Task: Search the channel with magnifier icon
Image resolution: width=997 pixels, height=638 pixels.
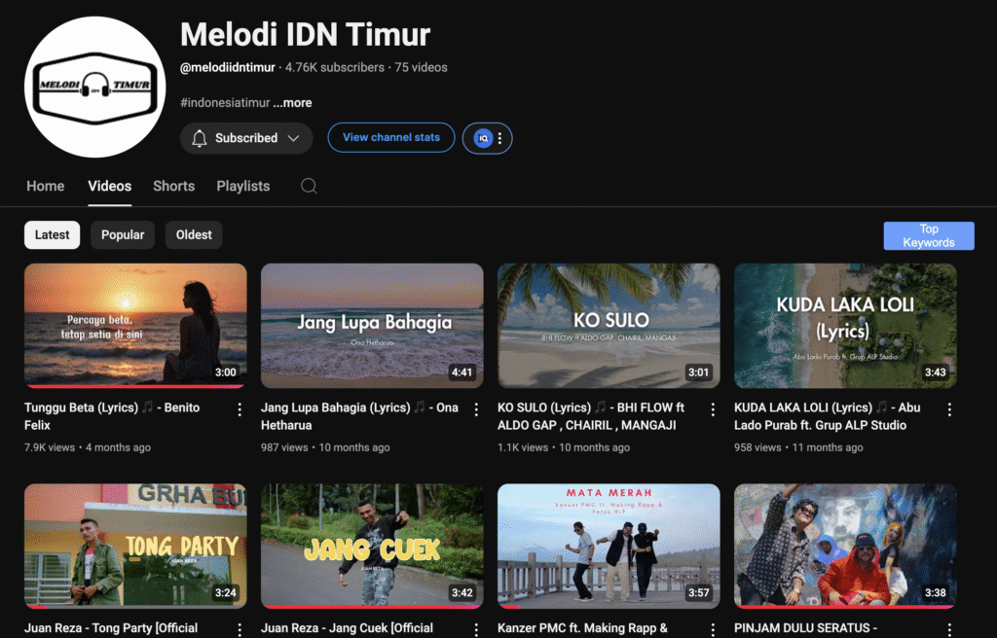Action: click(309, 186)
